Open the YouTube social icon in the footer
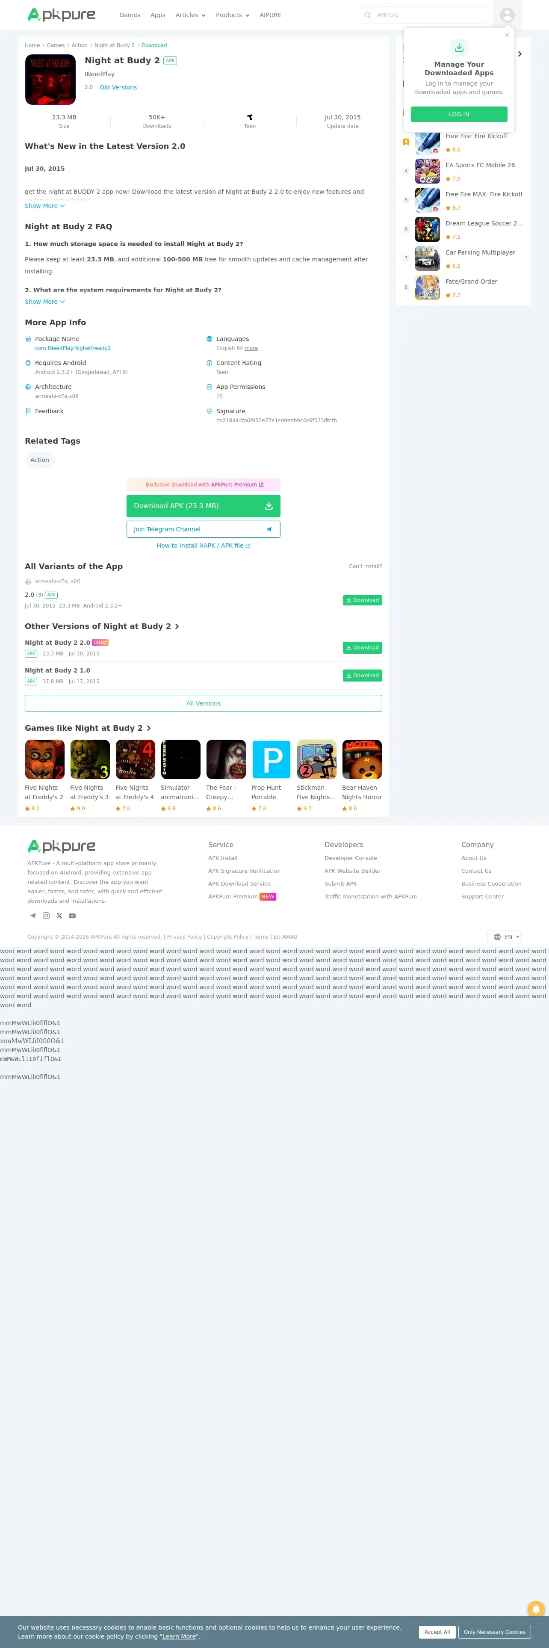This screenshot has height=1648, width=549. click(x=72, y=916)
